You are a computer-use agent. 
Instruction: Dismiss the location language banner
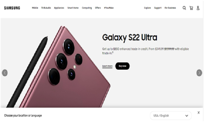tap(199, 113)
